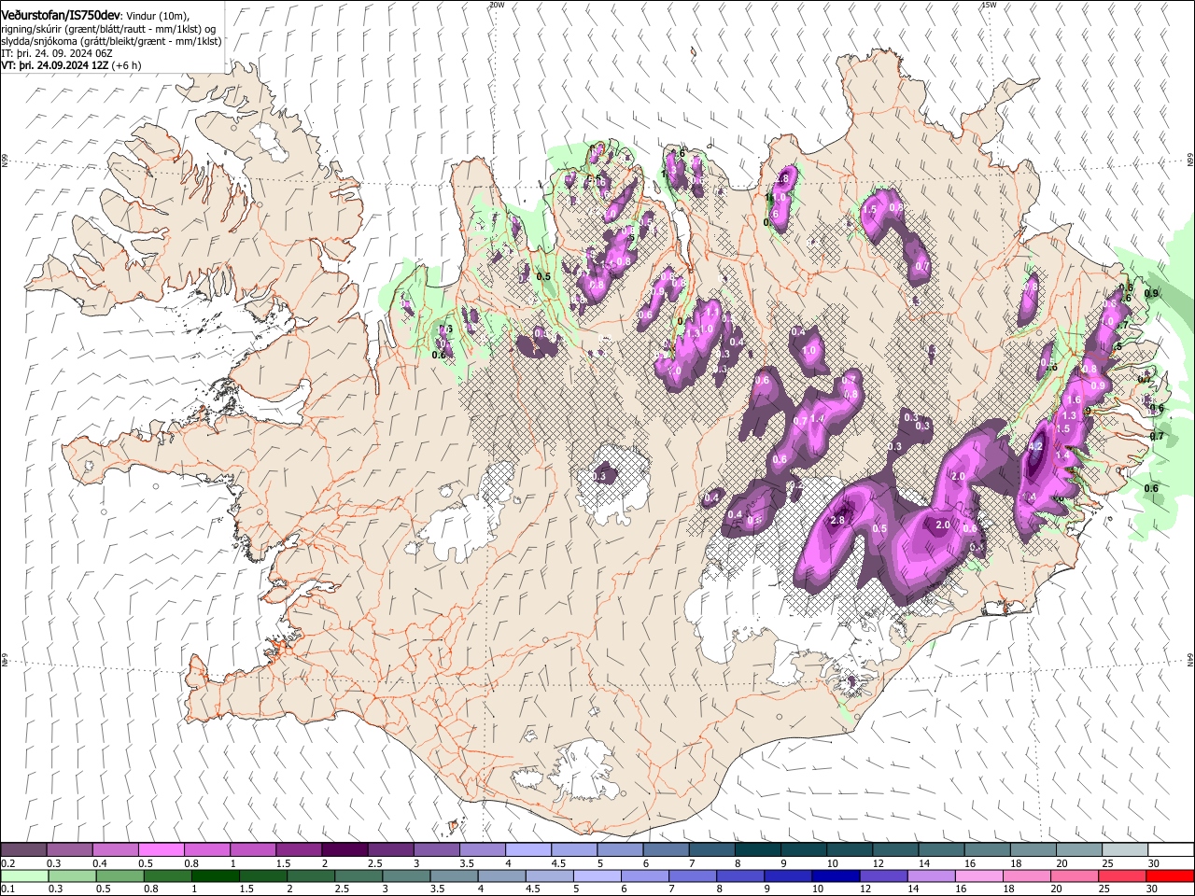Click the 0.2 label of the snow scale

(x=8, y=863)
